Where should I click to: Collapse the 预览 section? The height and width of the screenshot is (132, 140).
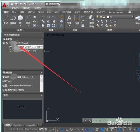point(42,95)
